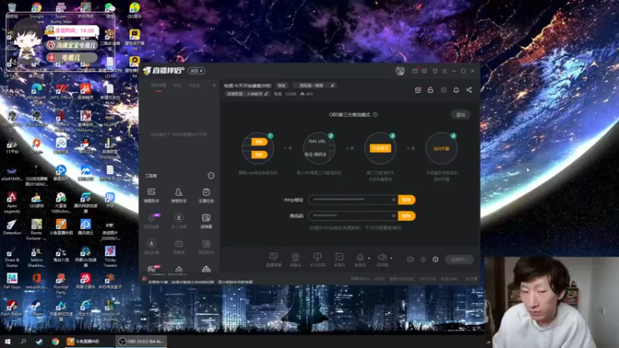Click the lower orange copy button in step 1

[259, 155]
